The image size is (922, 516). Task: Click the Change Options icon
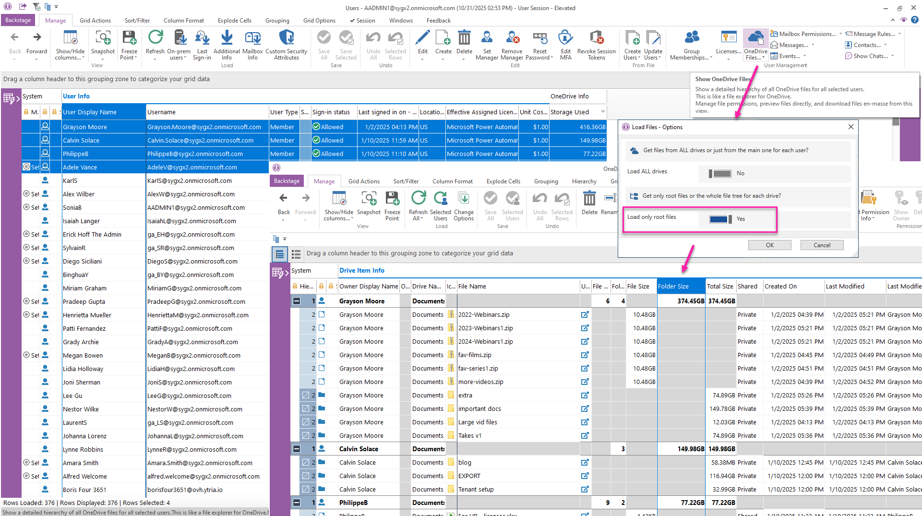pos(464,199)
